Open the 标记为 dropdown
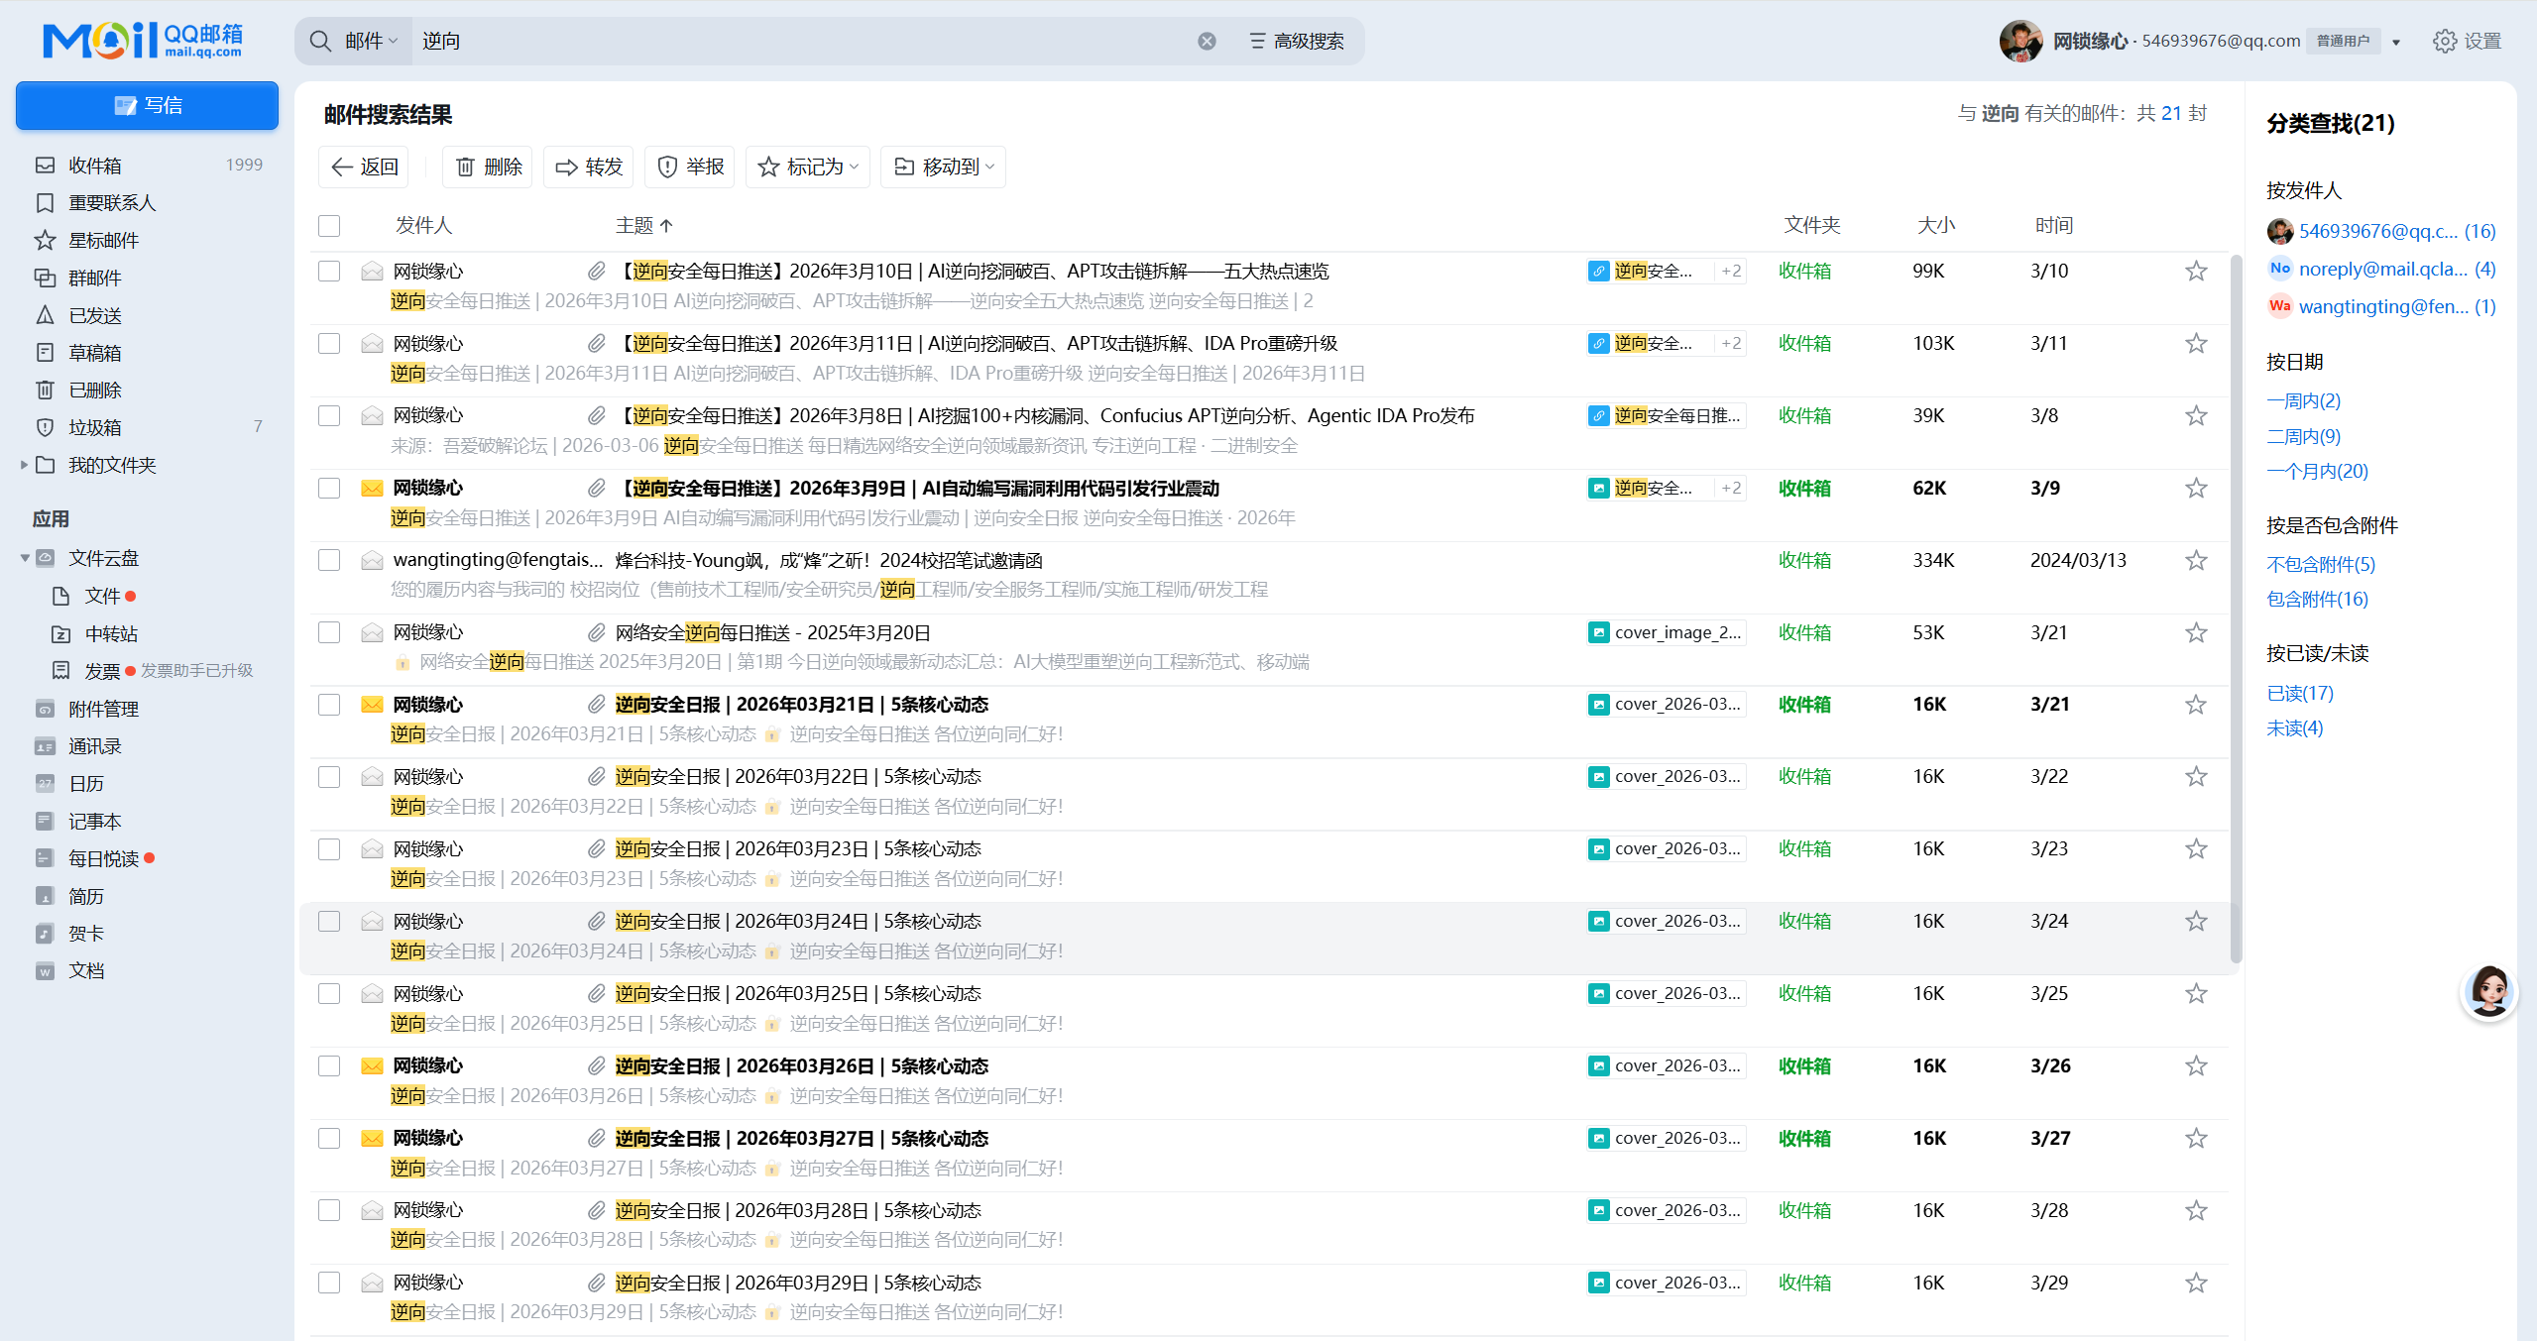Viewport: 2537px width, 1341px height. 808,167
